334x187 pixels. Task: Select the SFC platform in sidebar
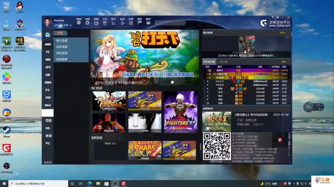[48, 67]
